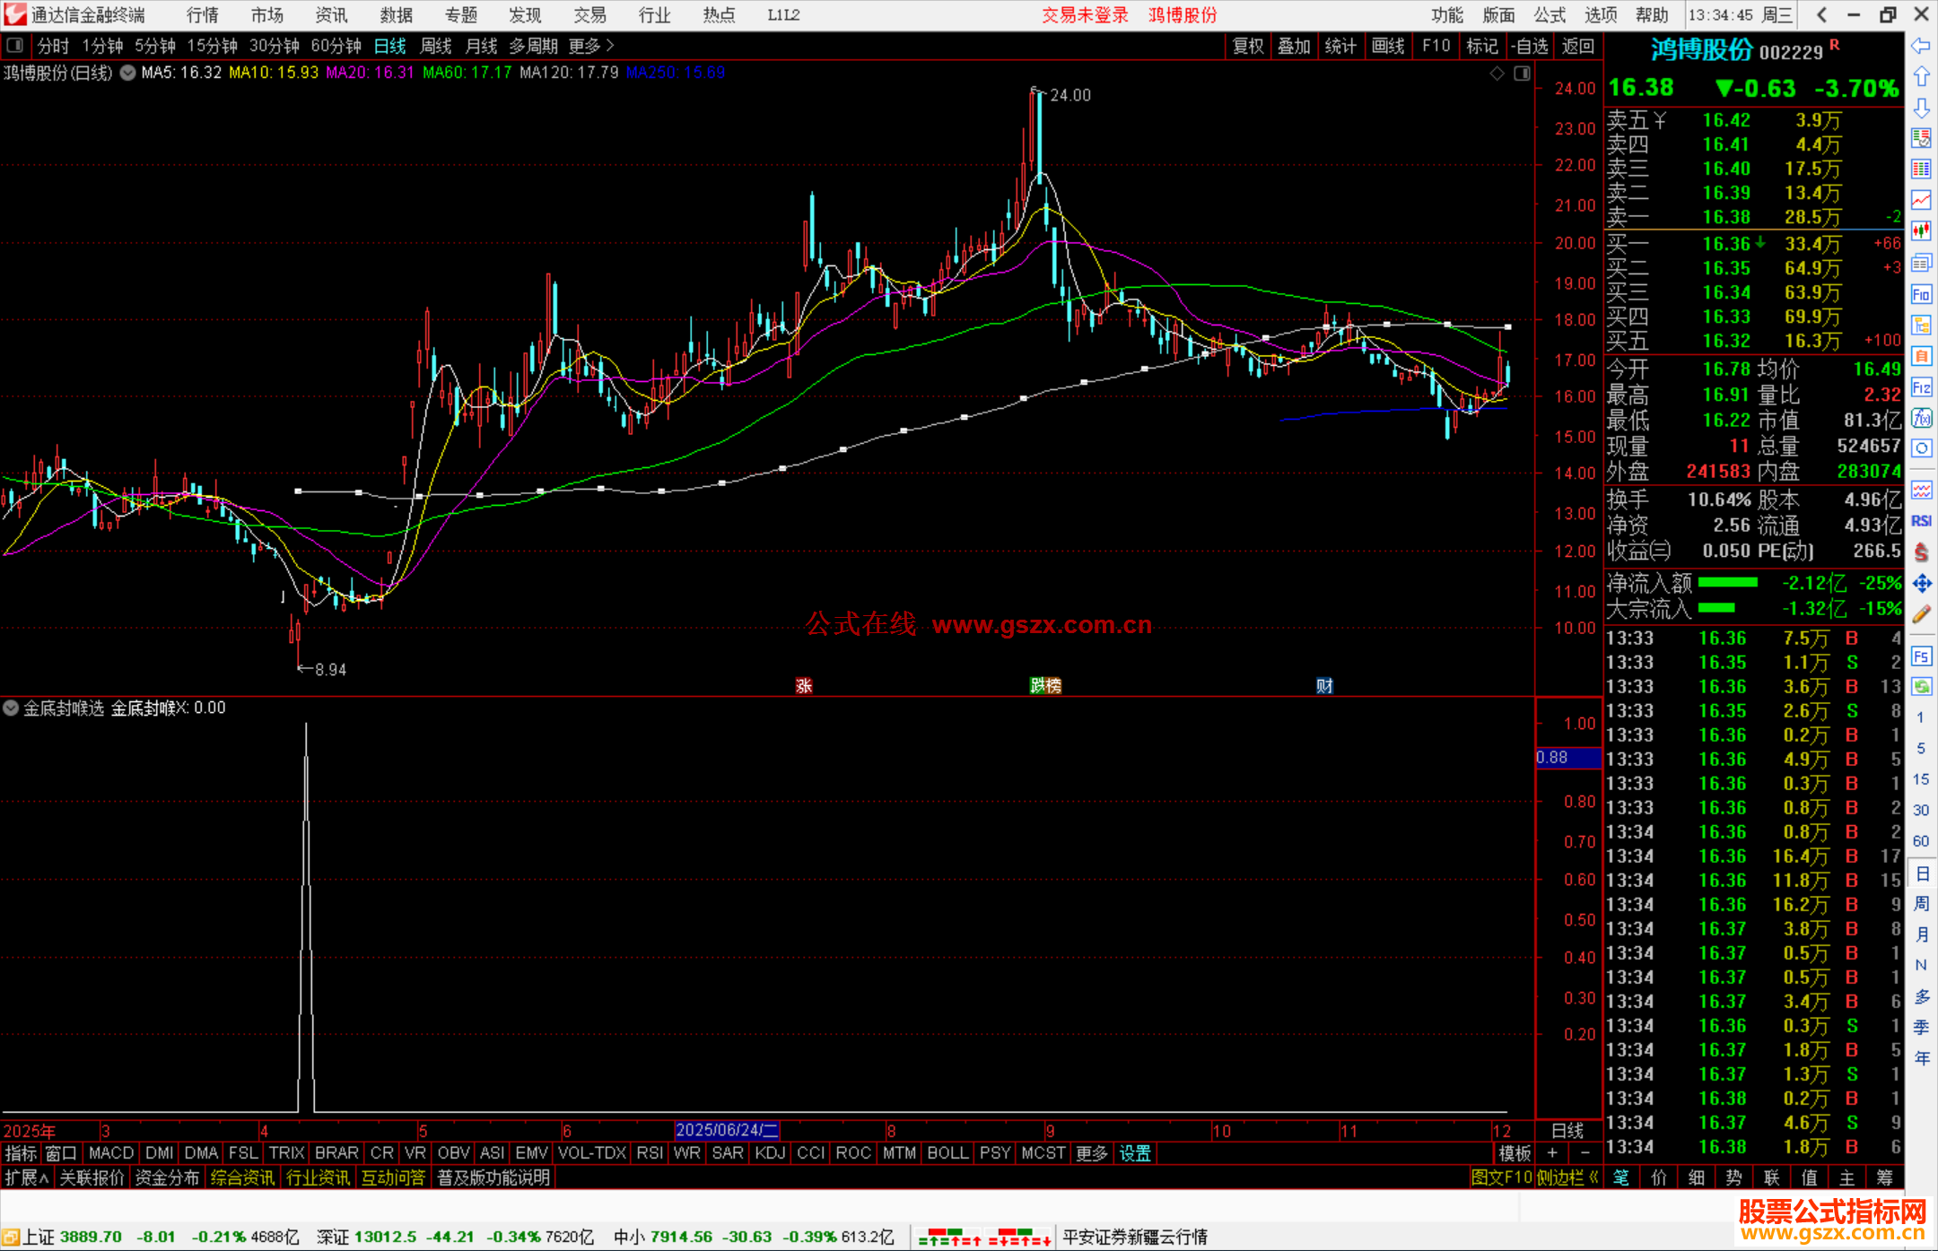
Task: Open the F10 company info sidebar icon
Action: click(1921, 294)
